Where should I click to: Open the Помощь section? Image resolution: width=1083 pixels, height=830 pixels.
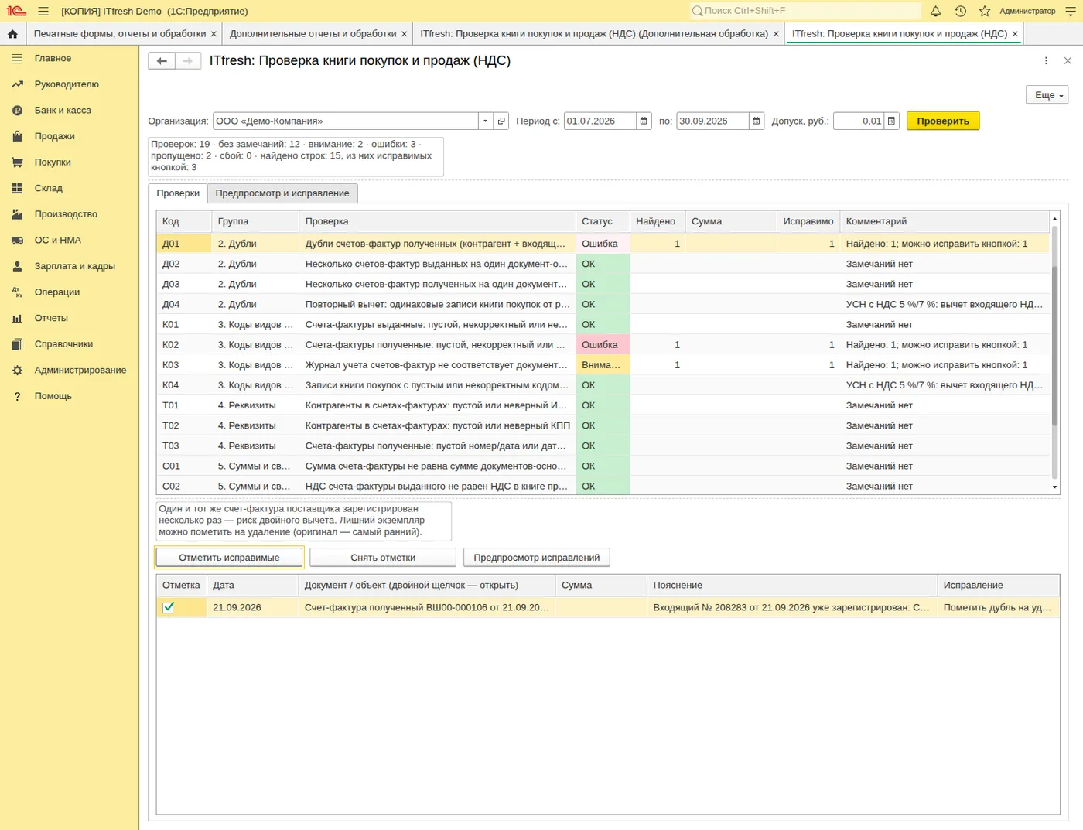53,396
